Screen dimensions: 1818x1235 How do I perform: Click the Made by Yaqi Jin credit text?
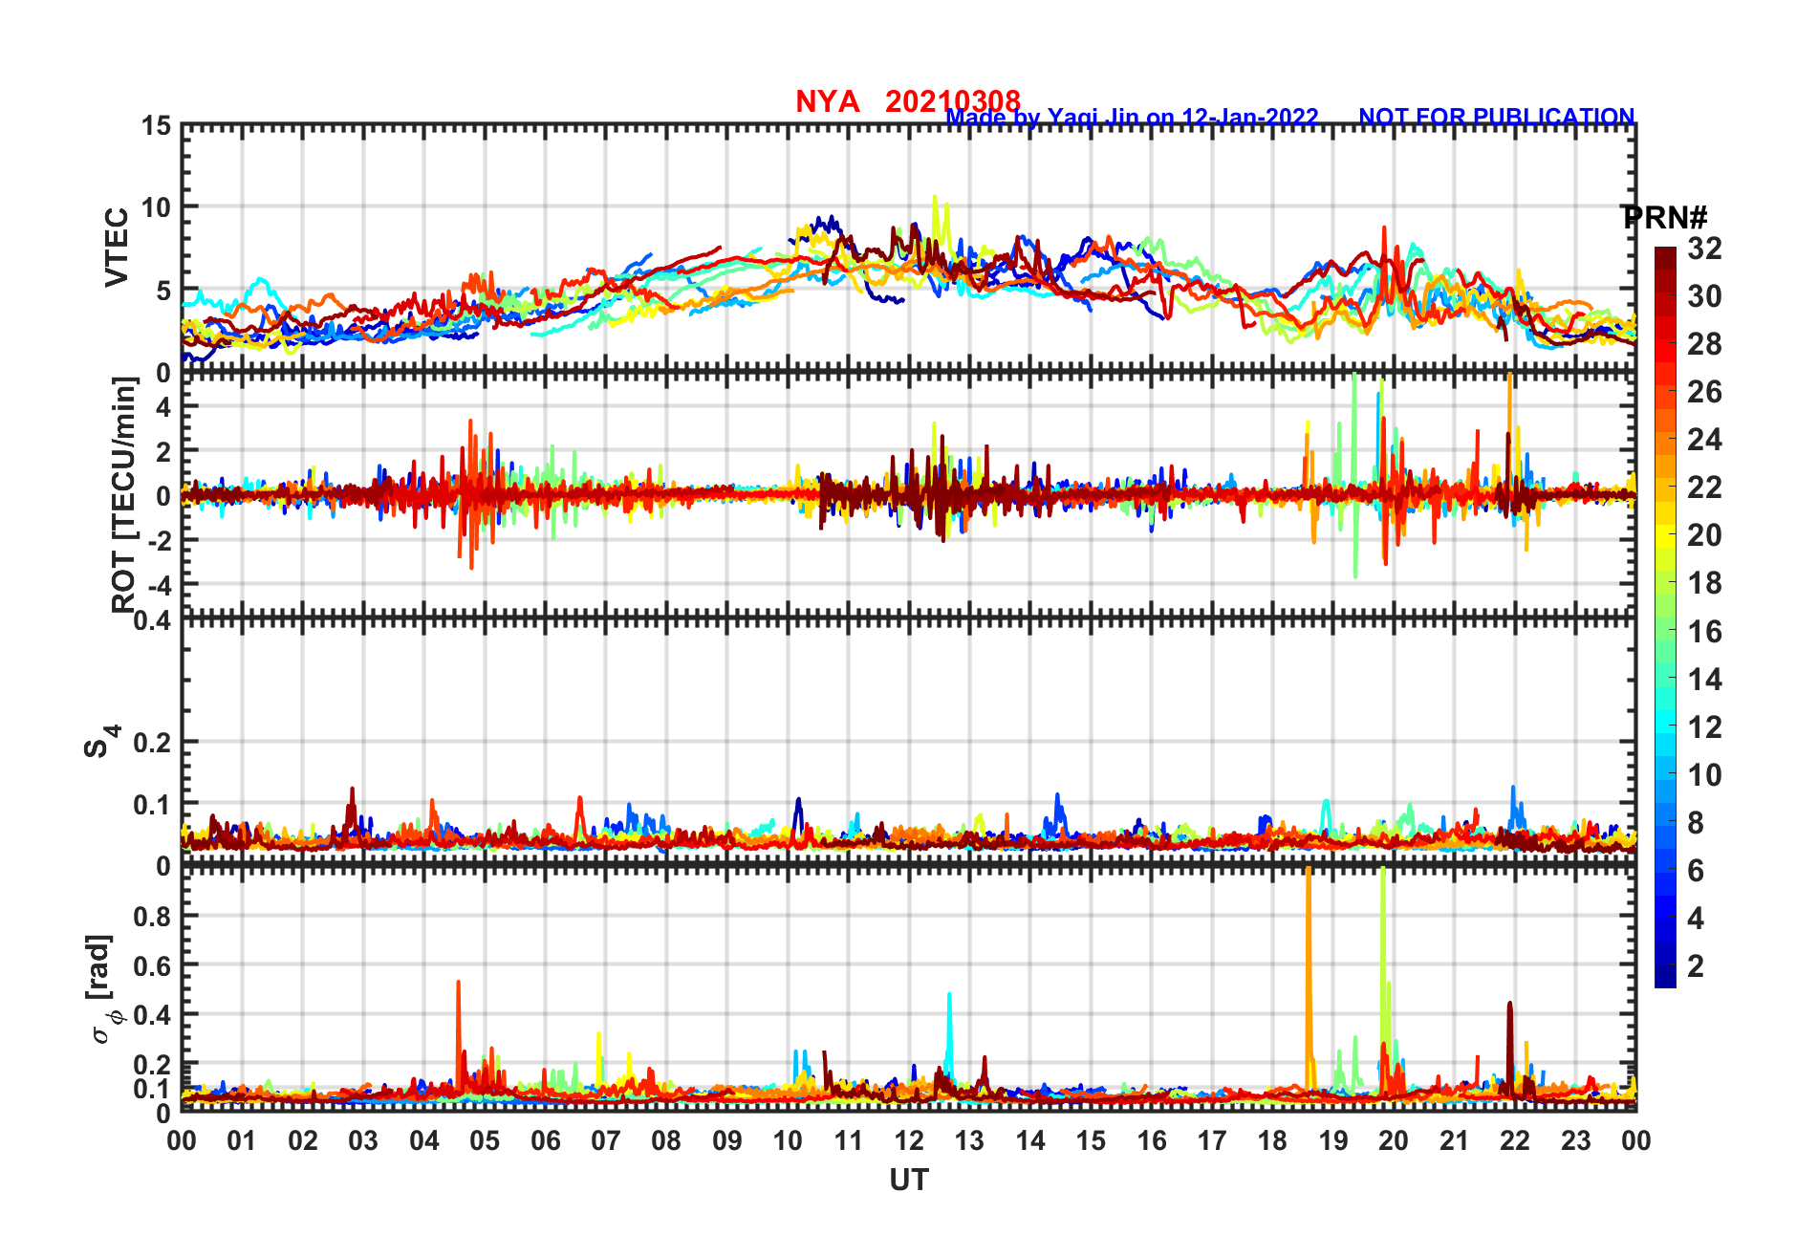1133,118
